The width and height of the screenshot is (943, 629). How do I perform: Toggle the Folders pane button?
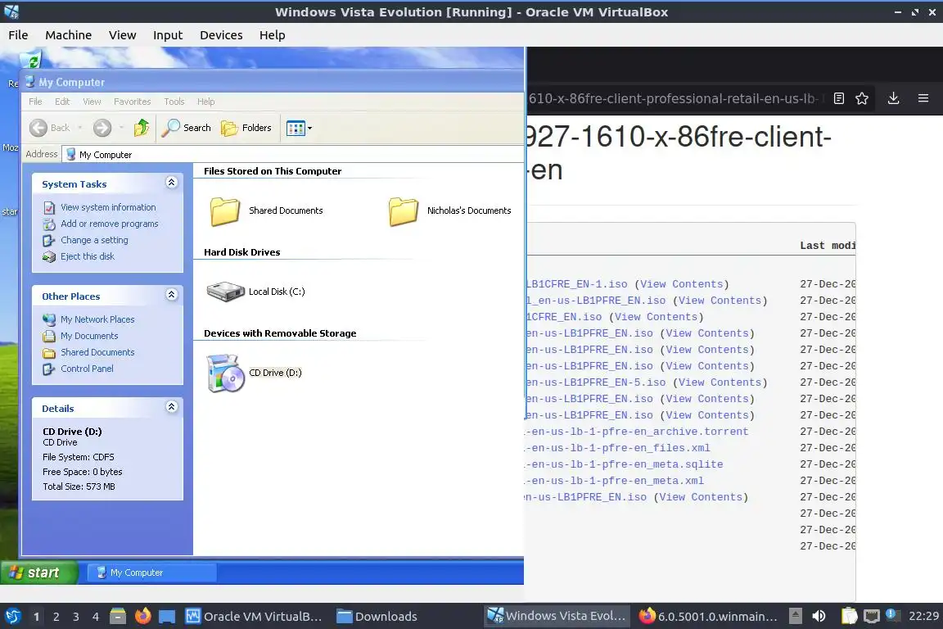click(246, 128)
